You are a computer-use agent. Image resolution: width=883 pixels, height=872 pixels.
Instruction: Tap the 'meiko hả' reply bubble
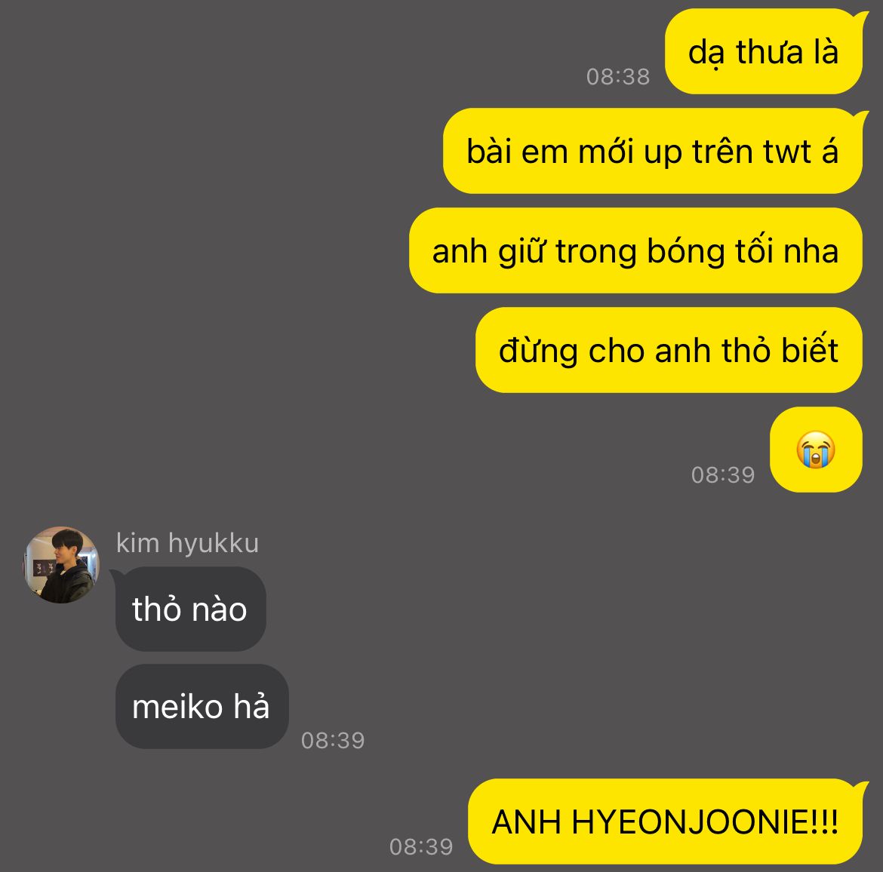coord(202,706)
